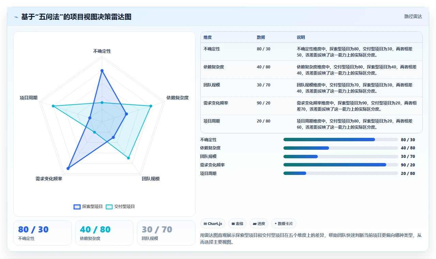Click the 探索型 point on 不确定性 axis
The width and height of the screenshot is (436, 259).
[x=102, y=71]
